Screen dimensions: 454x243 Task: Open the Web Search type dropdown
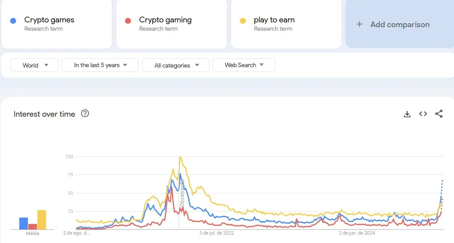244,65
